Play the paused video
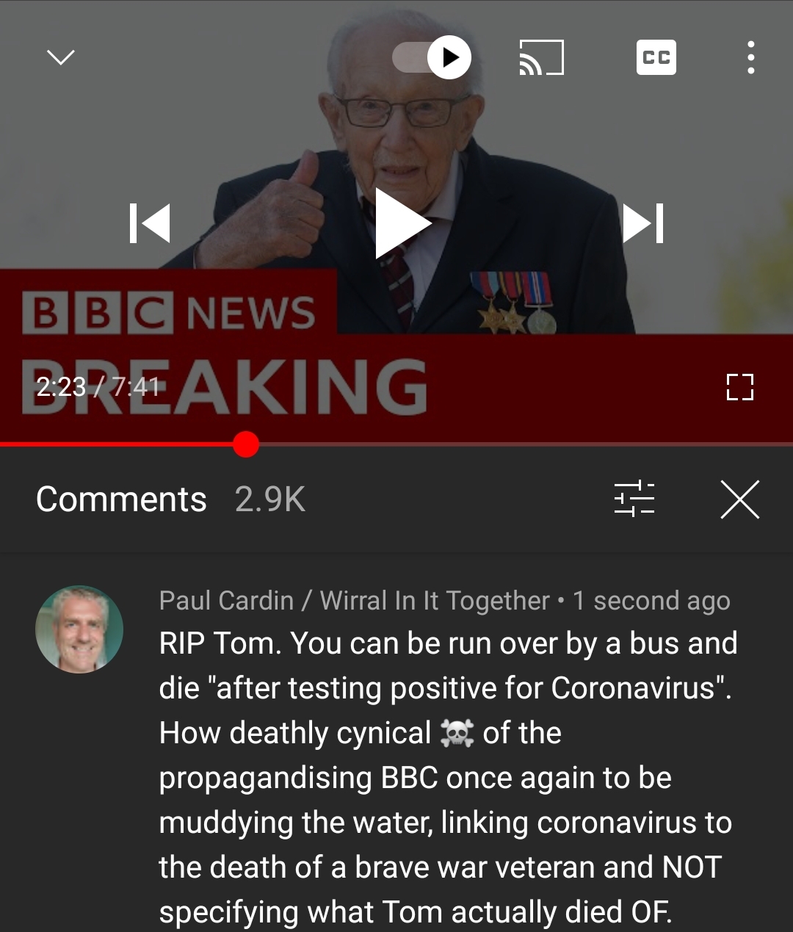793x932 pixels. point(402,223)
